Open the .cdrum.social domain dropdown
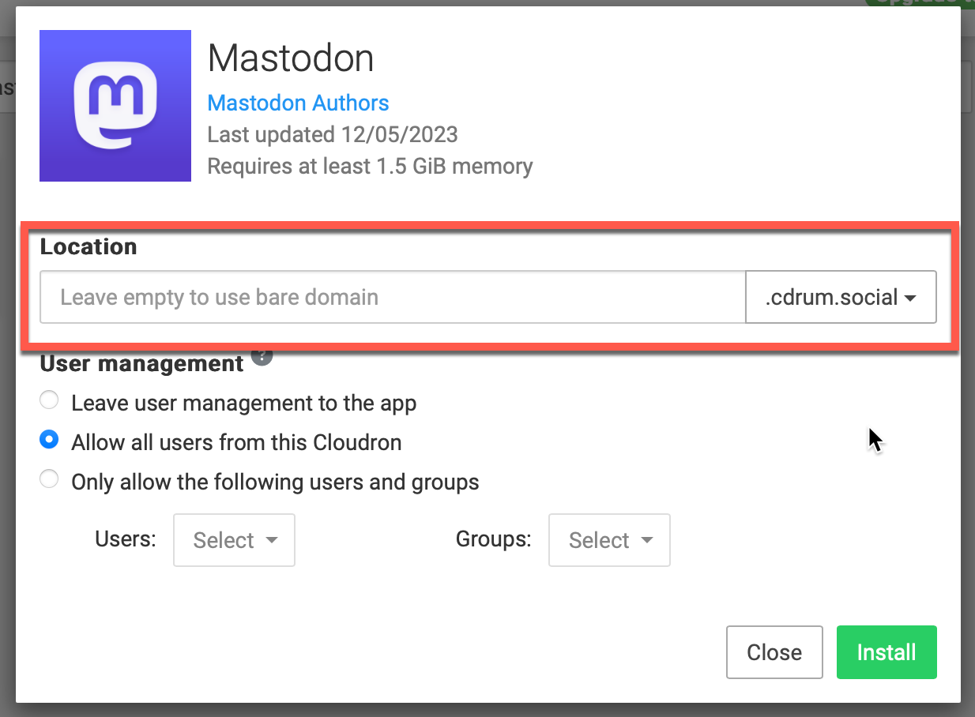The height and width of the screenshot is (717, 975). click(x=841, y=298)
